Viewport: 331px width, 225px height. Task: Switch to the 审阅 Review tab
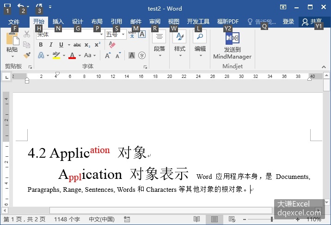coord(155,22)
